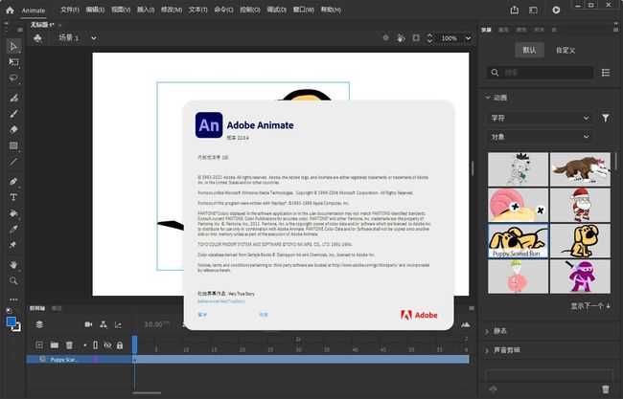Click the Quick Share and publish icon
Image resolution: width=623 pixels, height=399 pixels.
pyautogui.click(x=515, y=10)
